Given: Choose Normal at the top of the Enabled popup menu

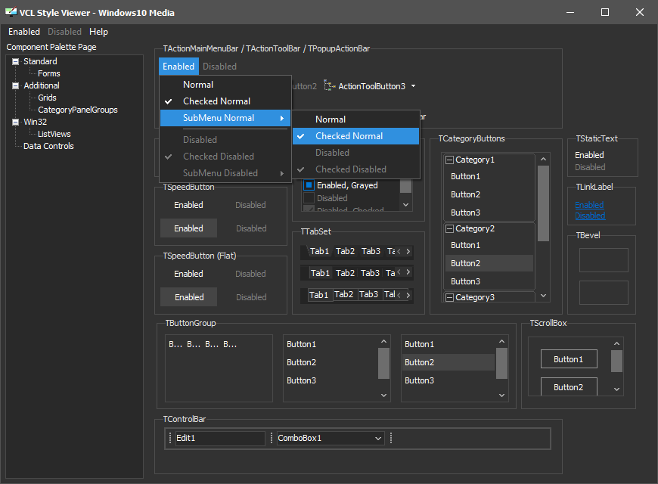Looking at the screenshot, I should (226, 85).
